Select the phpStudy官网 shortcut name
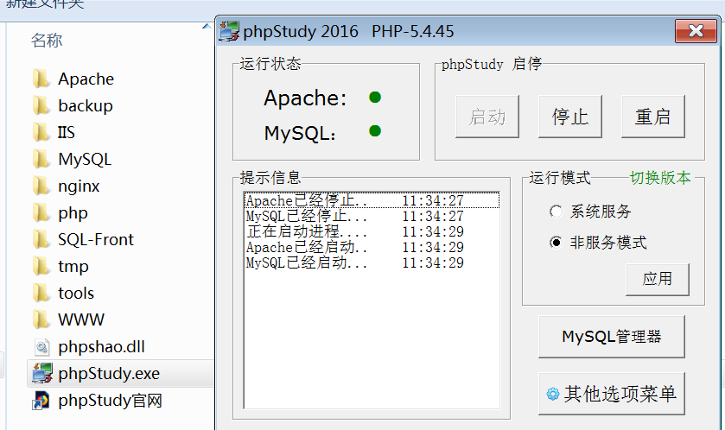Screen dimensions: 725x430 tap(110, 401)
